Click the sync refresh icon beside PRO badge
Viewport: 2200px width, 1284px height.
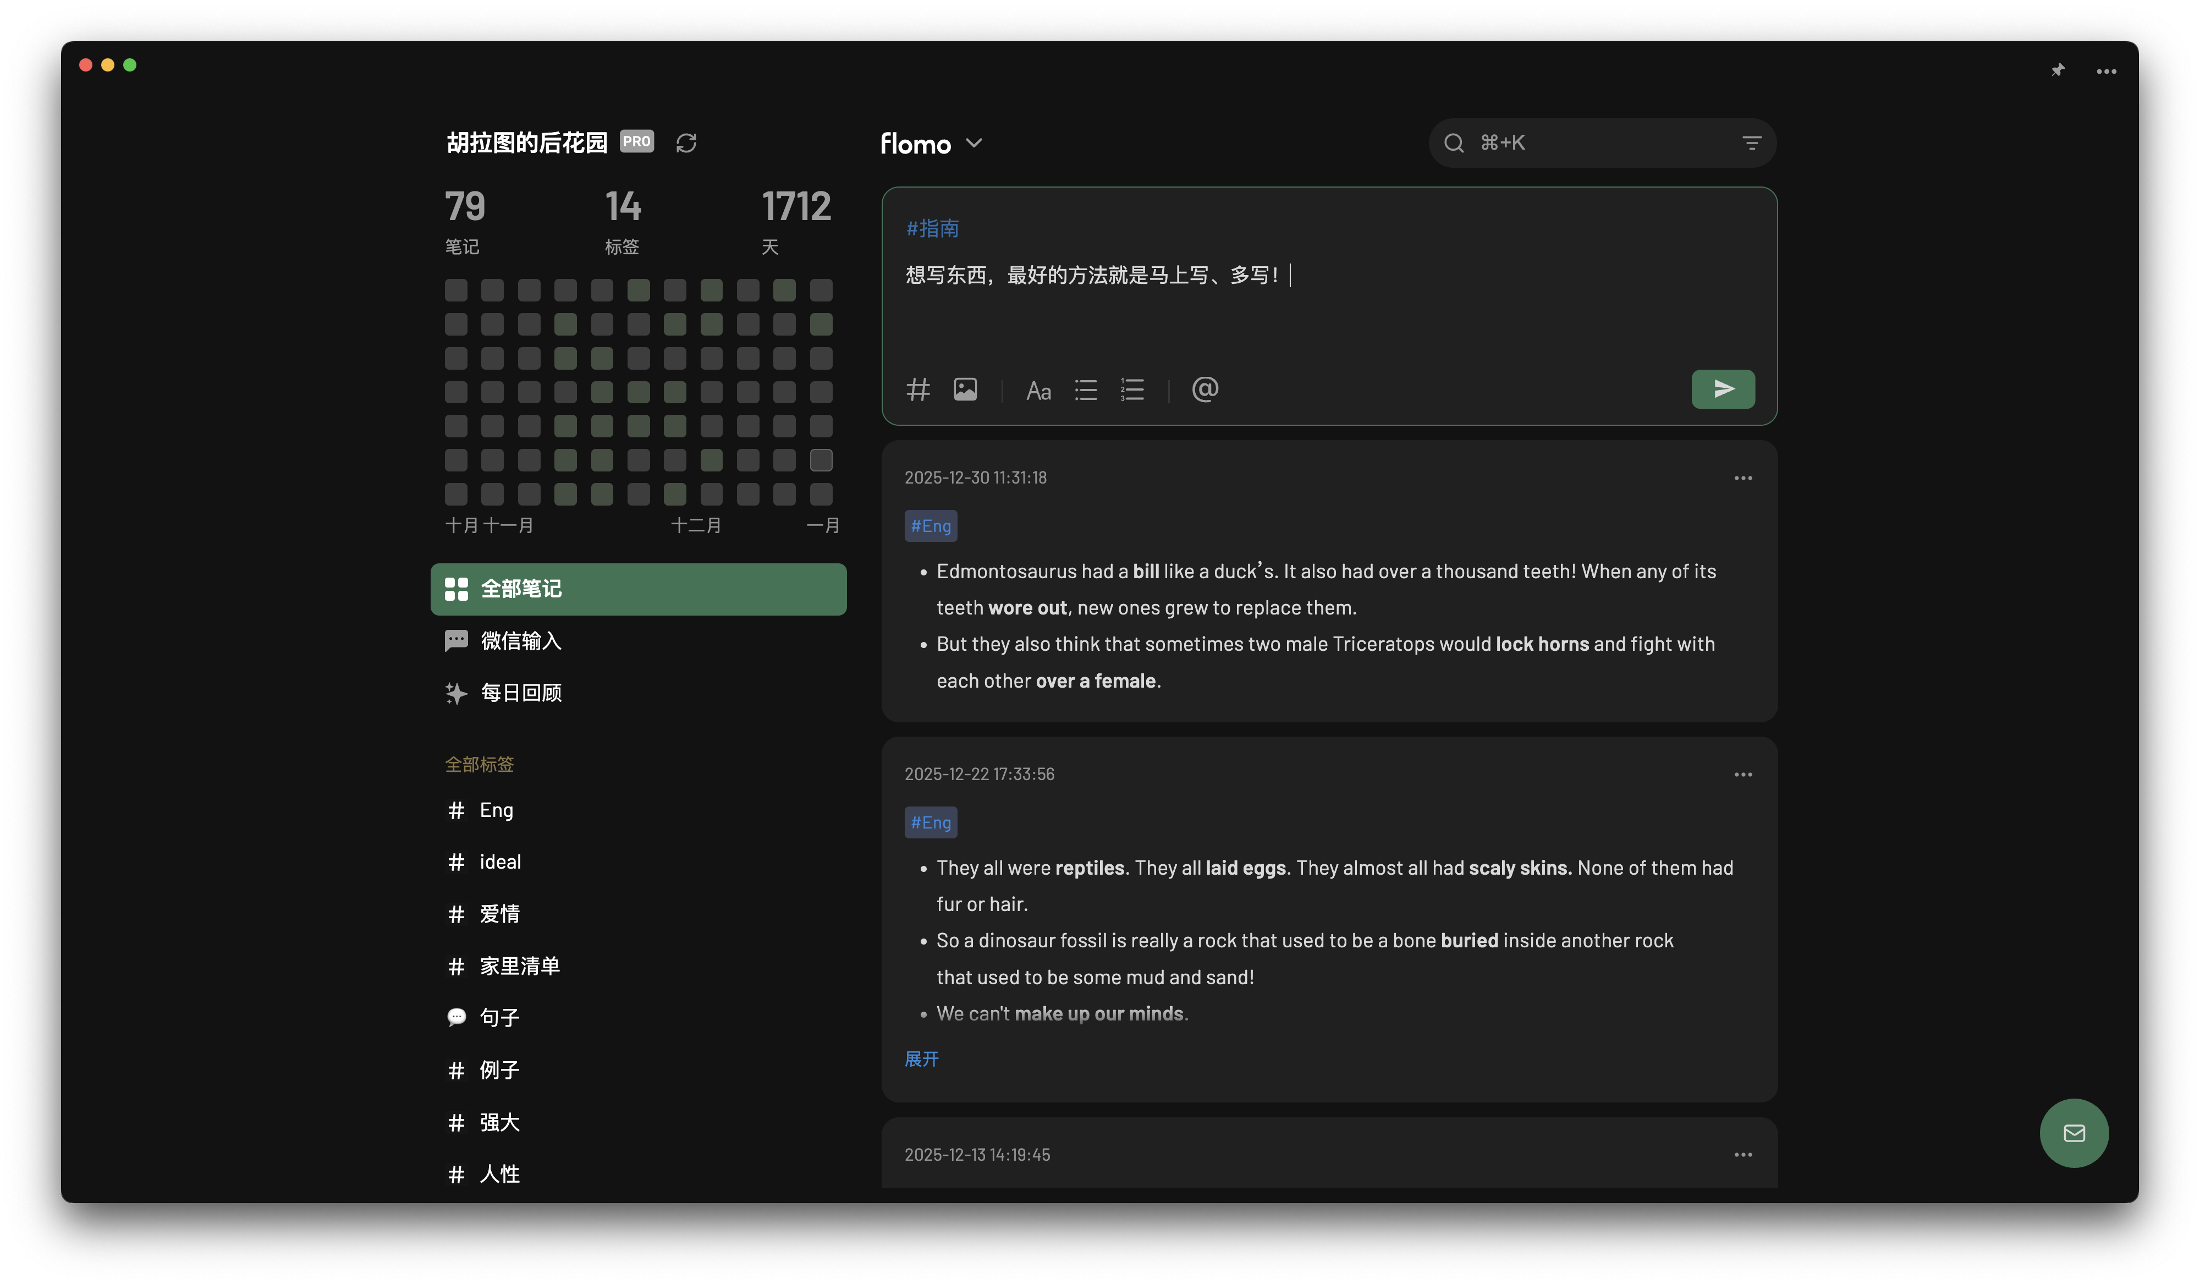click(686, 143)
